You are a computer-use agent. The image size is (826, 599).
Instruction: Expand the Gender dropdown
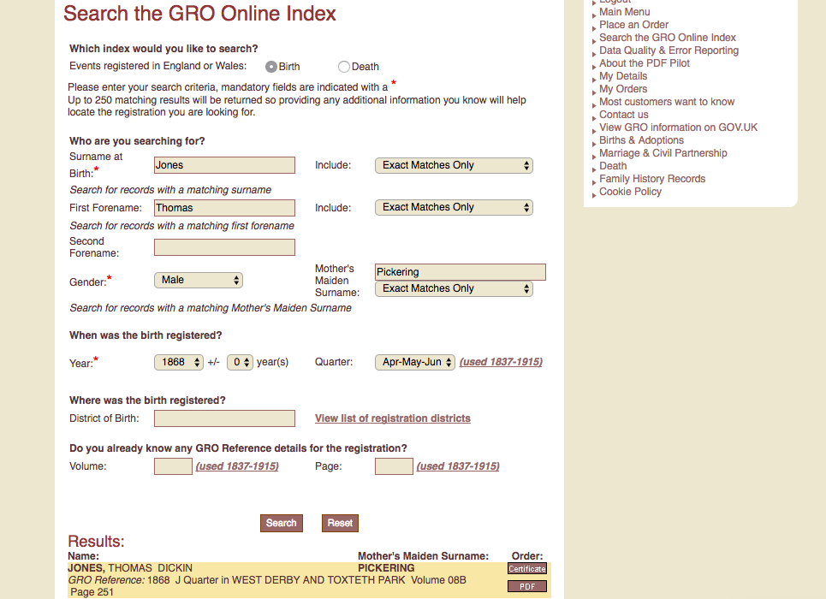pyautogui.click(x=199, y=280)
